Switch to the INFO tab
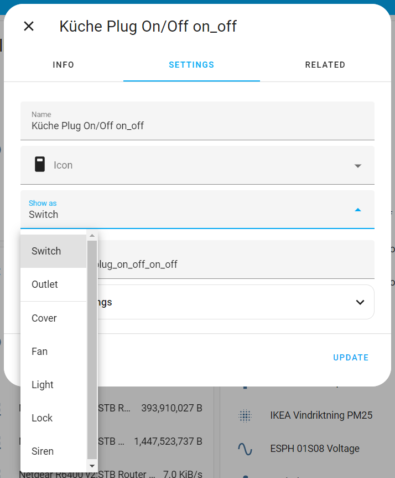395x478 pixels. 63,65
